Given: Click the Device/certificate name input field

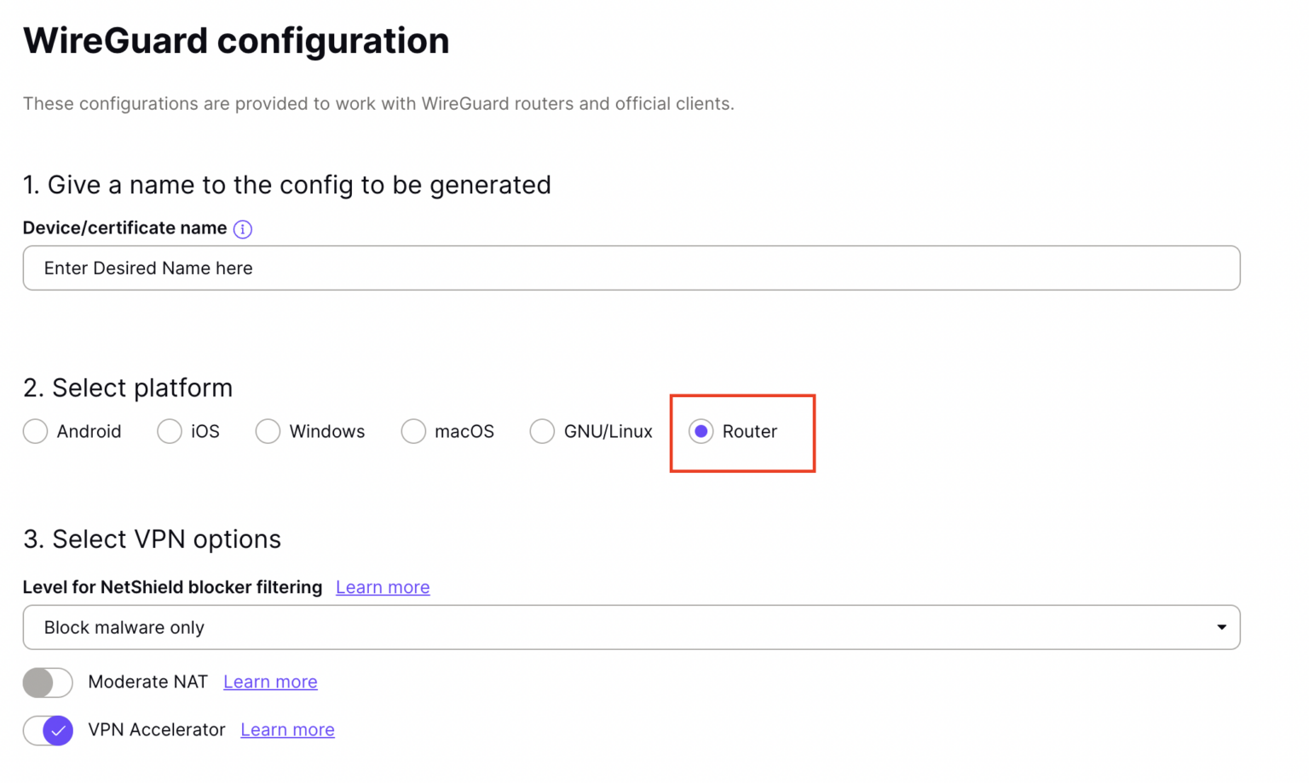Looking at the screenshot, I should click(x=631, y=268).
